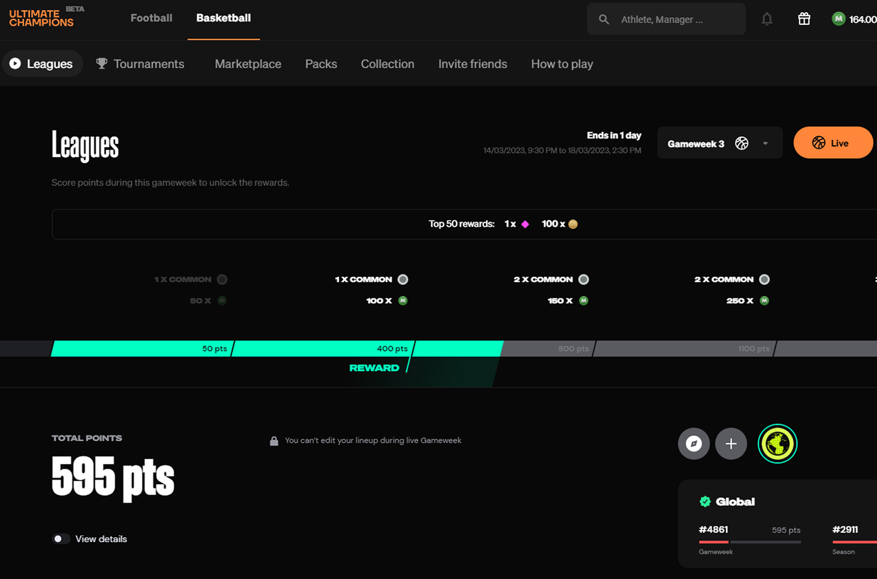The image size is (877, 579).
Task: Click the 400 pts reward progress segment
Action: click(x=323, y=349)
